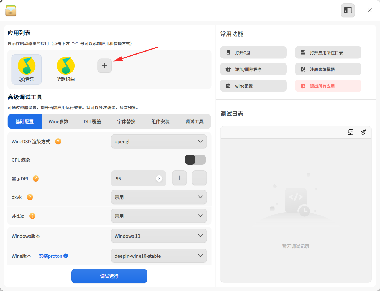
Task: Show help tip for 显示DPI
Action: coord(36,178)
